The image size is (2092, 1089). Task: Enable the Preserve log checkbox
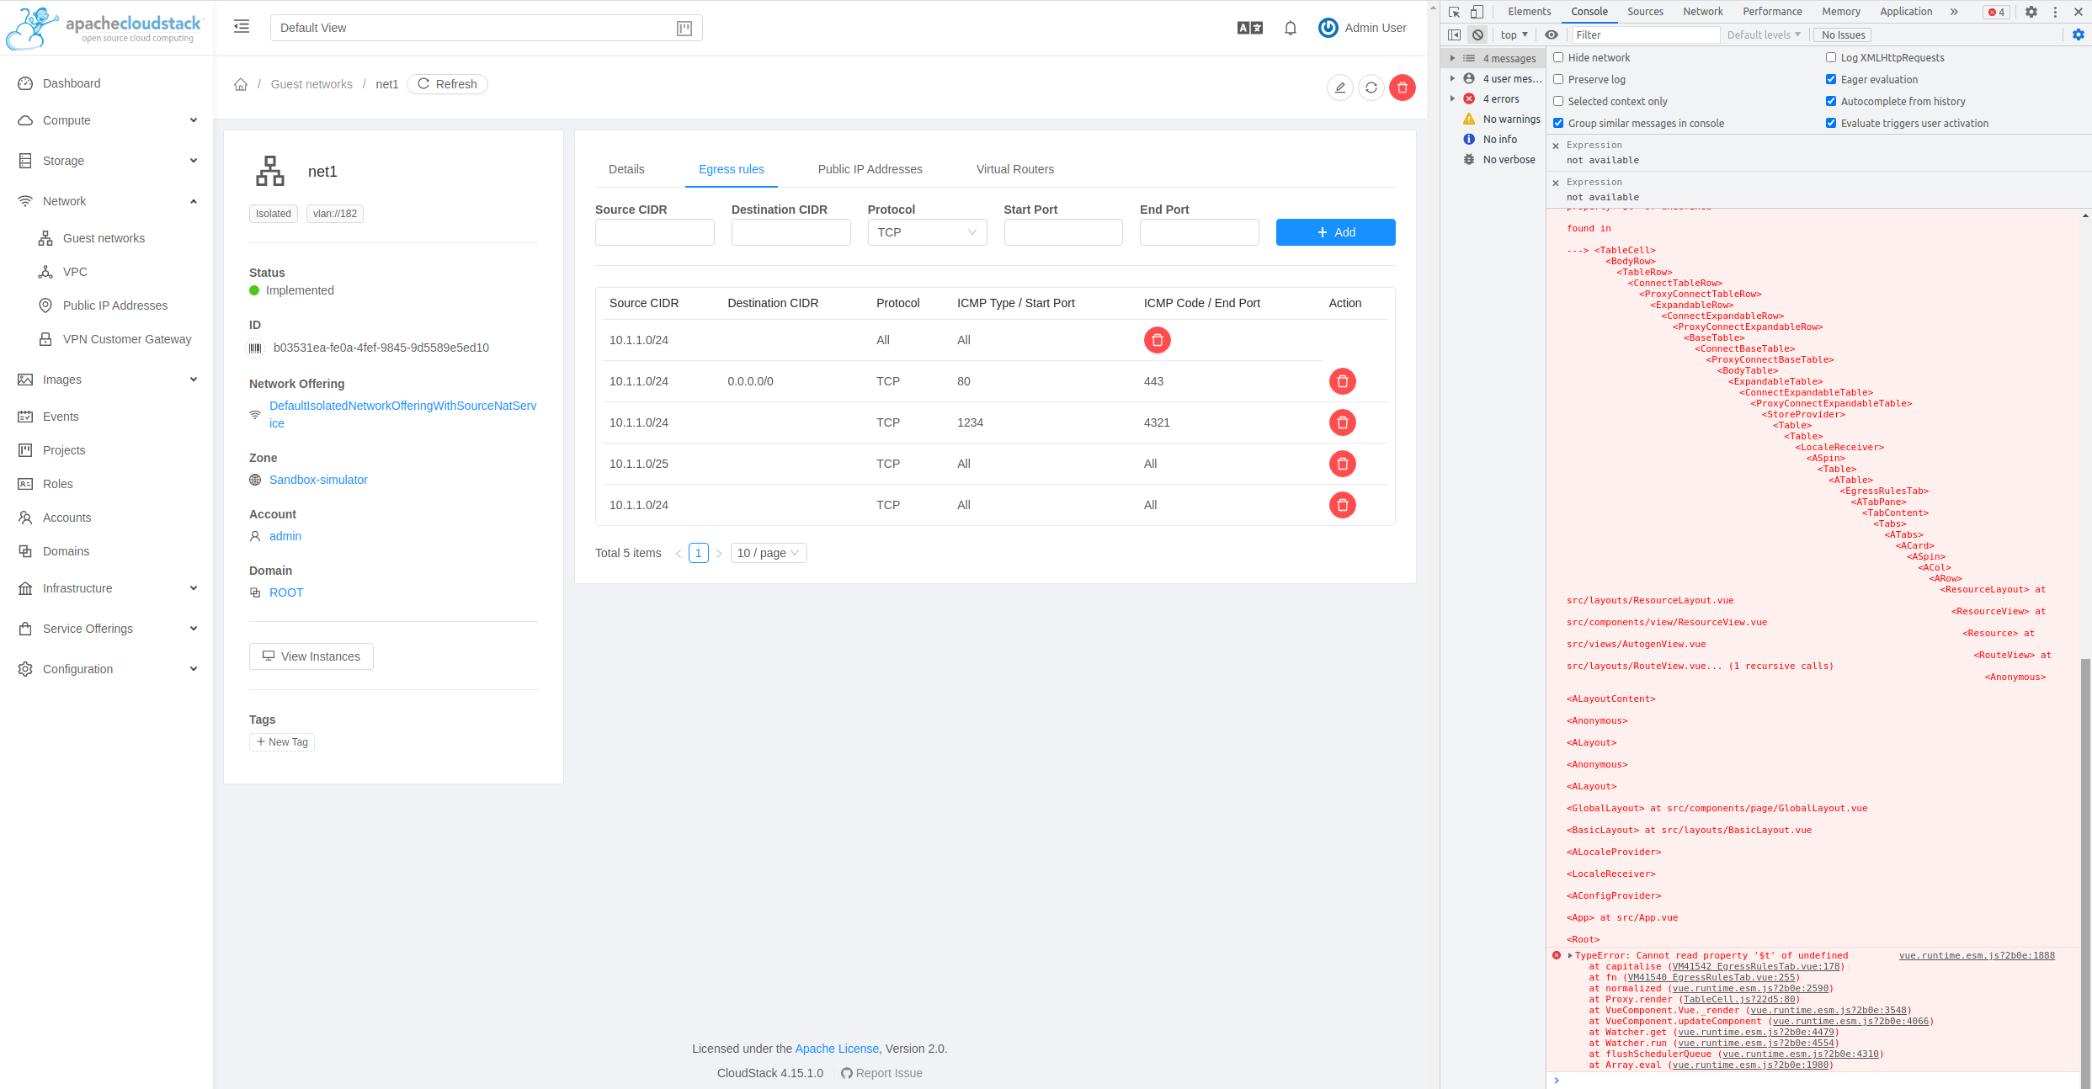pyautogui.click(x=1558, y=79)
